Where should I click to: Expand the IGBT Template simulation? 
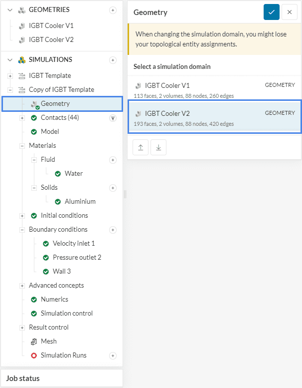pyautogui.click(x=10, y=76)
